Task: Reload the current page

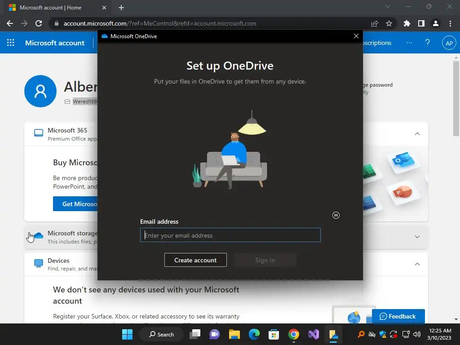Action: point(39,23)
